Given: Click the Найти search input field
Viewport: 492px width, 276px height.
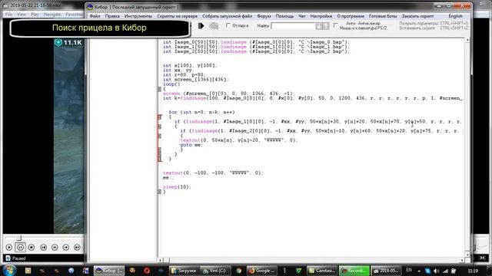Looking at the screenshot, I should [293, 26].
